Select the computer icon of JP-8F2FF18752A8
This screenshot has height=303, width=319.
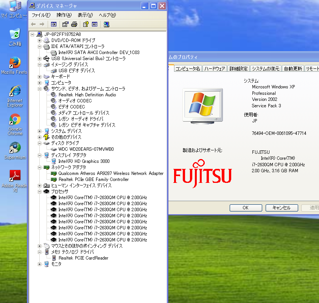[39, 34]
